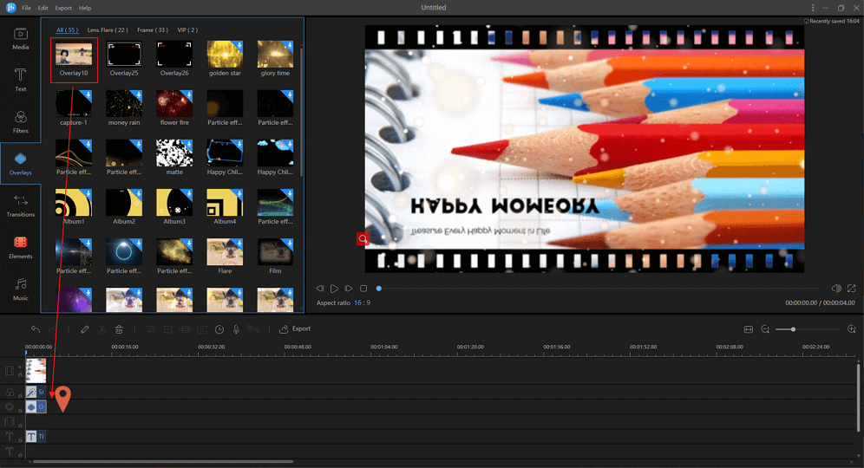The image size is (864, 468).
Task: Open the Music panel in sidebar
Action: click(x=20, y=289)
